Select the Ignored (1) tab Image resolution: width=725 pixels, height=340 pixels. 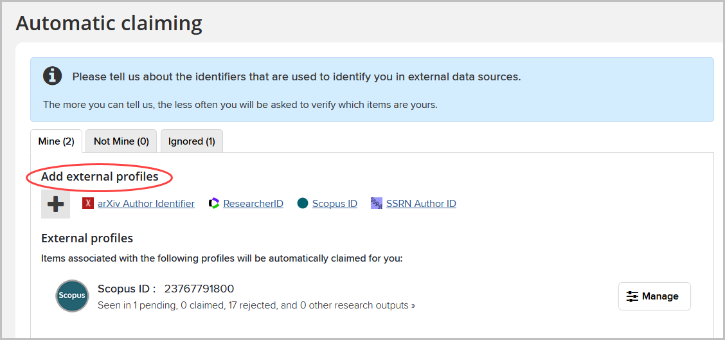(192, 141)
